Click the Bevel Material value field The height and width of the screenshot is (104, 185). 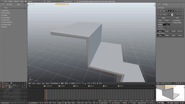(x=164, y=27)
